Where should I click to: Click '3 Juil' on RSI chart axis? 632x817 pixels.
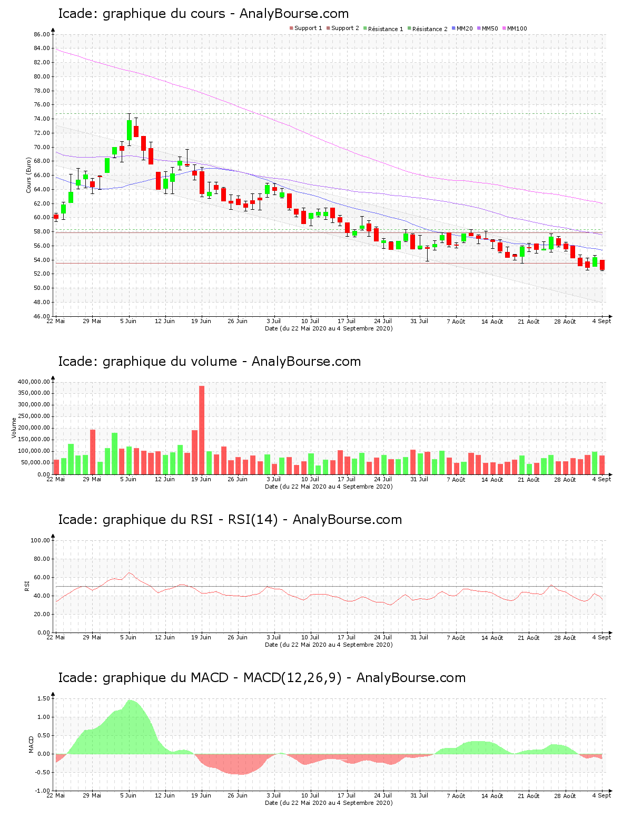[274, 637]
